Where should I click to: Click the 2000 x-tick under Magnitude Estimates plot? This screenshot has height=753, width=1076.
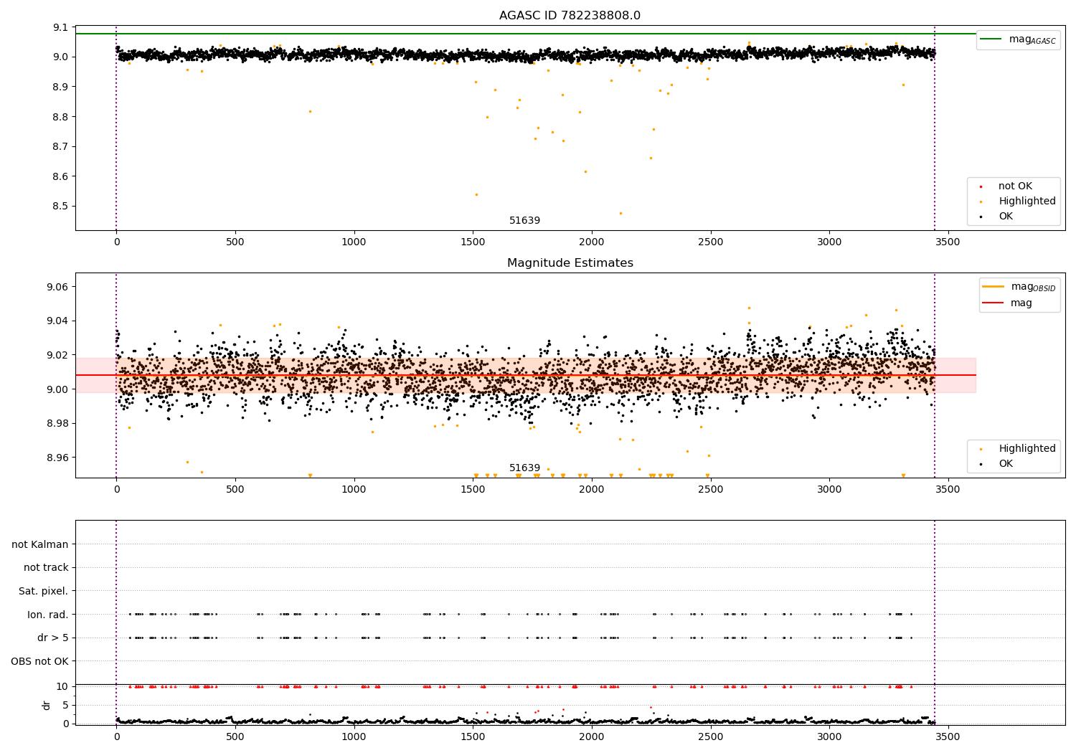[x=592, y=490]
